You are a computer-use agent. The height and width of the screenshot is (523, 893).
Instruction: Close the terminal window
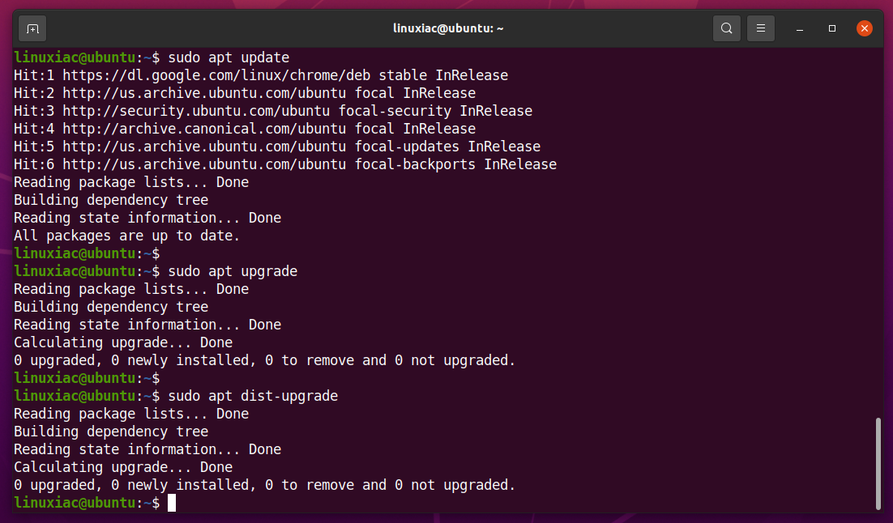point(864,28)
